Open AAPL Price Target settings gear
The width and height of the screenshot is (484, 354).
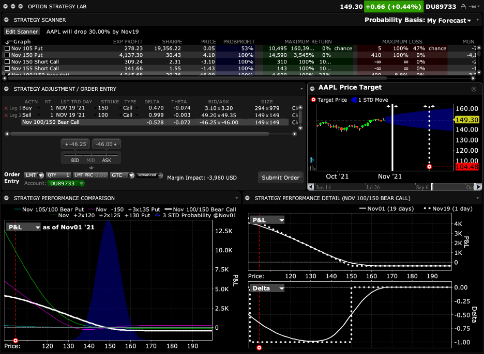pyautogui.click(x=474, y=89)
